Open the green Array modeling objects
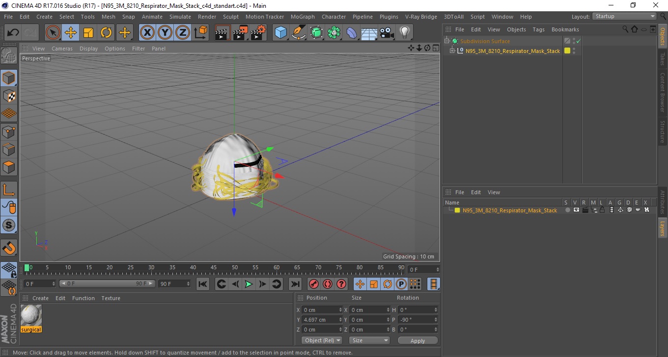 (334, 33)
